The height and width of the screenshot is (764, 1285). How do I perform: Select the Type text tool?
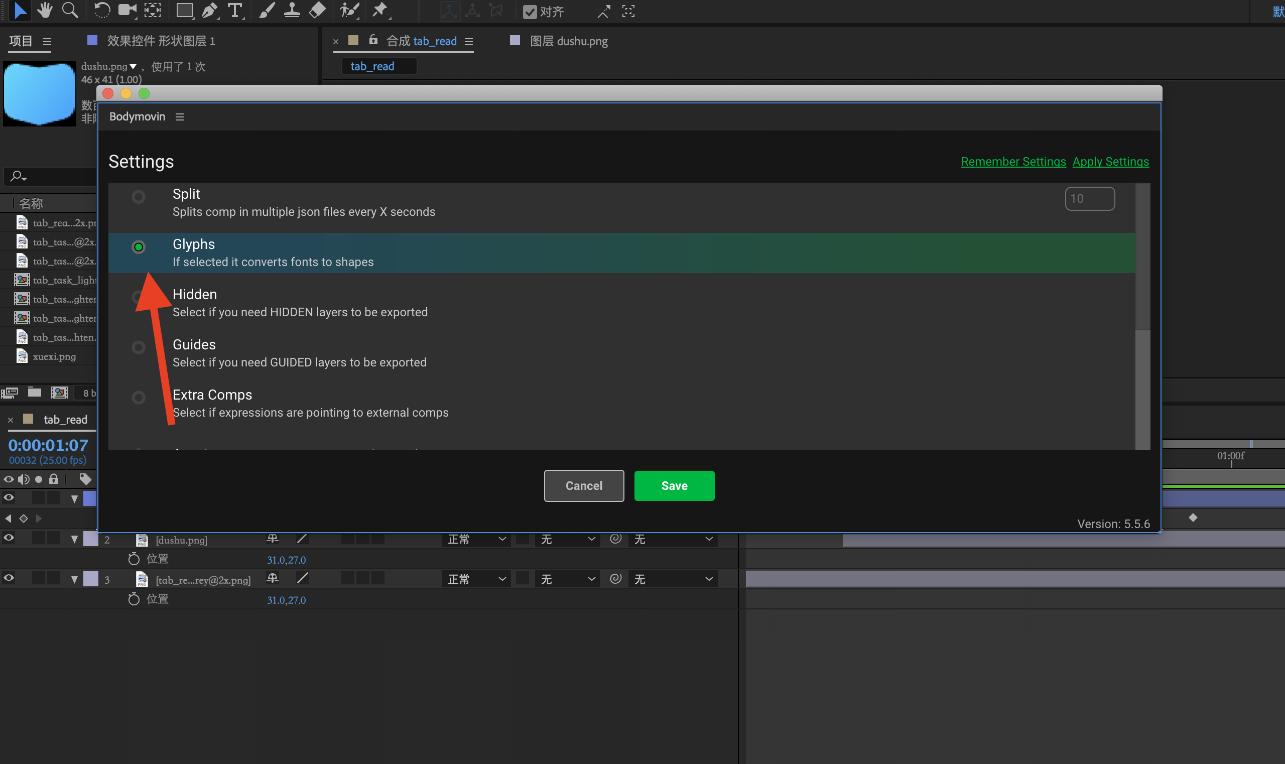[235, 11]
